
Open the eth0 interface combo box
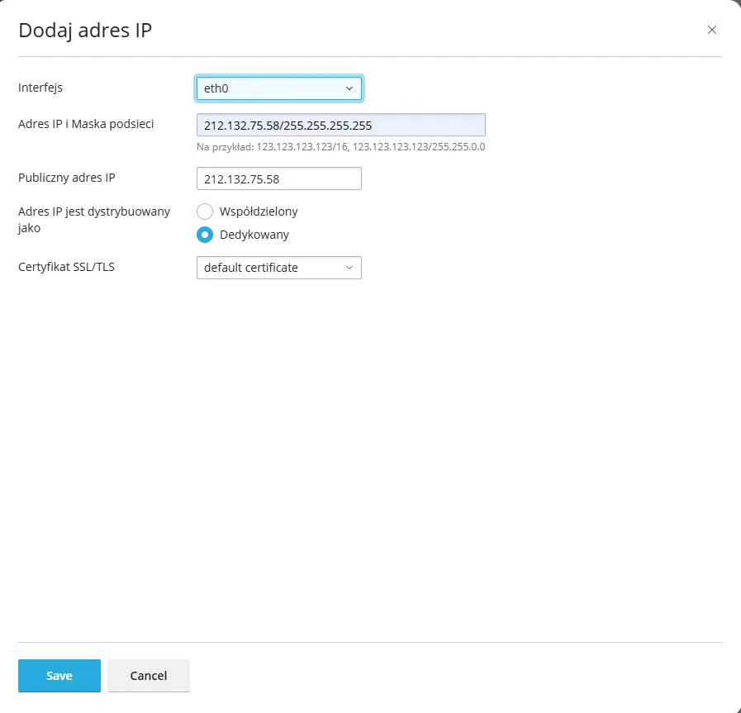[x=279, y=88]
